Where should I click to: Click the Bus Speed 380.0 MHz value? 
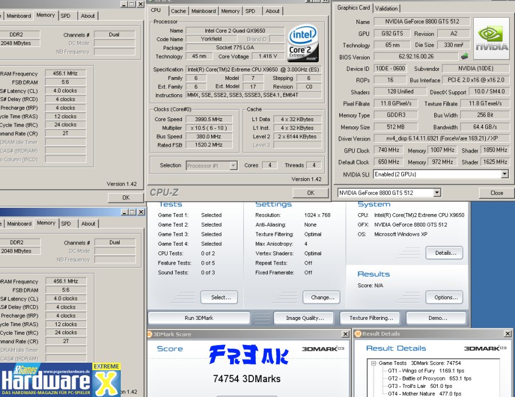[209, 137]
